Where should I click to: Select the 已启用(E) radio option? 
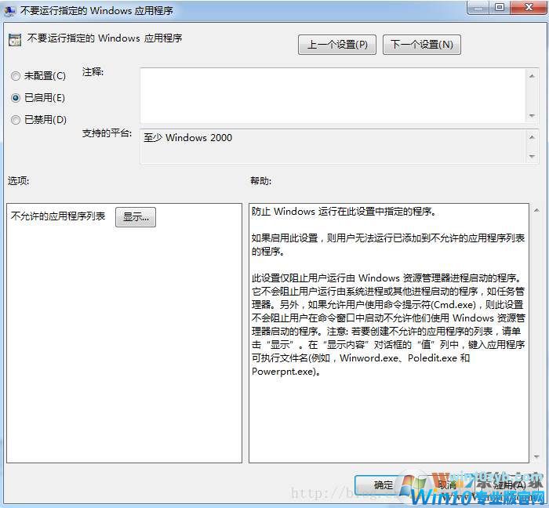[x=16, y=98]
